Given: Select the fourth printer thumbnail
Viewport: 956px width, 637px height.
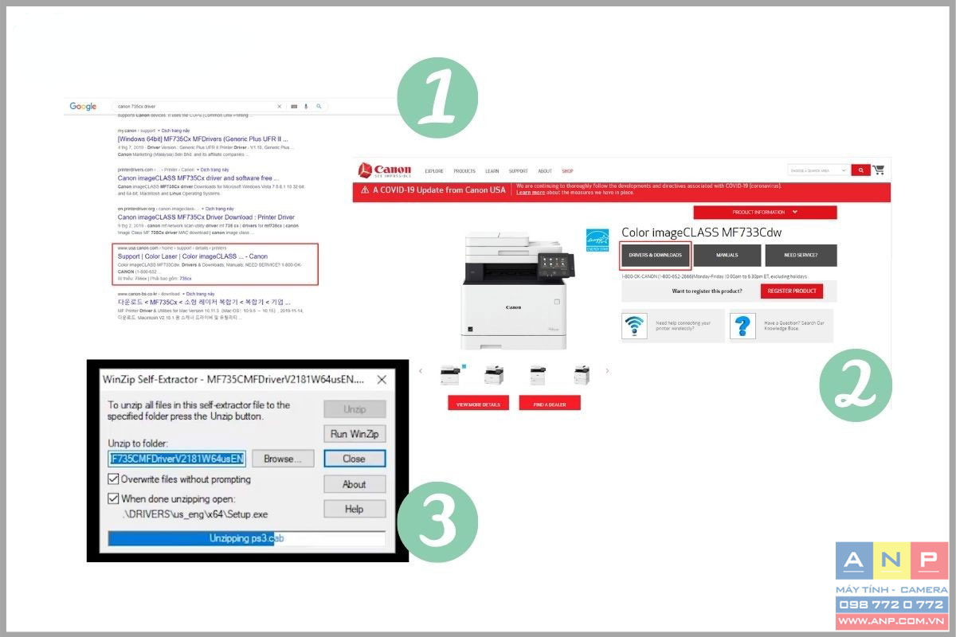Looking at the screenshot, I should tap(582, 374).
